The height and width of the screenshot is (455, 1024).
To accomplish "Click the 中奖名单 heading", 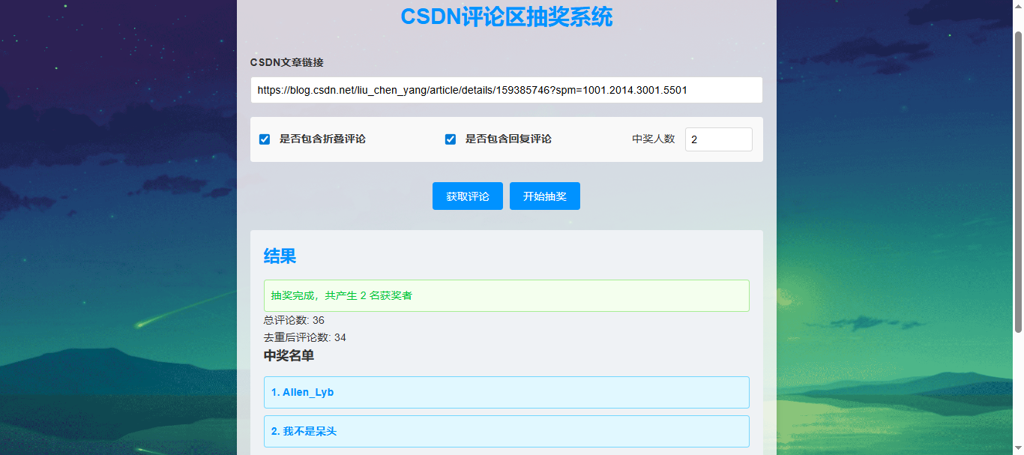I will click(x=289, y=355).
